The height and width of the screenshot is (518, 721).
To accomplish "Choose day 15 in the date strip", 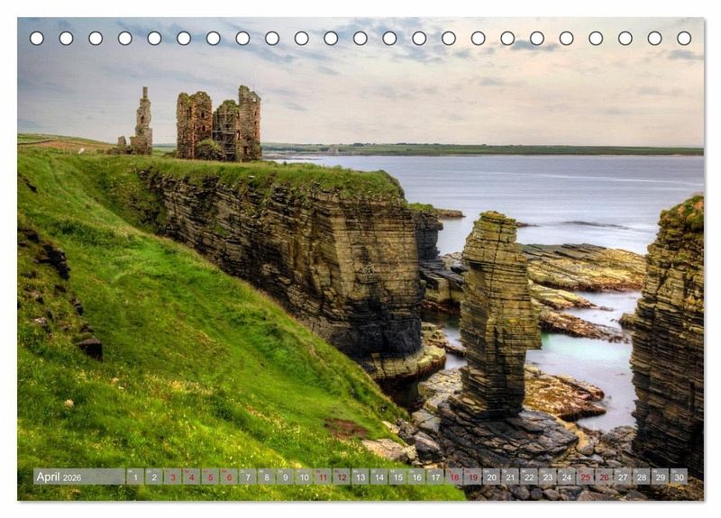I will (397, 477).
